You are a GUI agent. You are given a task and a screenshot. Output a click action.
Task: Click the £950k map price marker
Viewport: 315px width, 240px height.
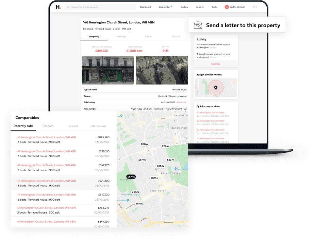[x=136, y=192]
